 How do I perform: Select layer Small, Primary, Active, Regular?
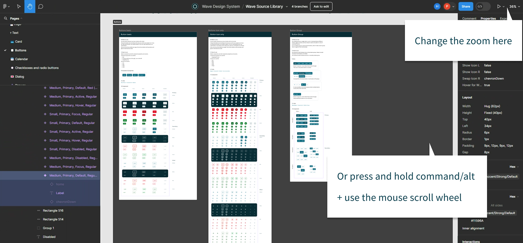pyautogui.click(x=71, y=132)
